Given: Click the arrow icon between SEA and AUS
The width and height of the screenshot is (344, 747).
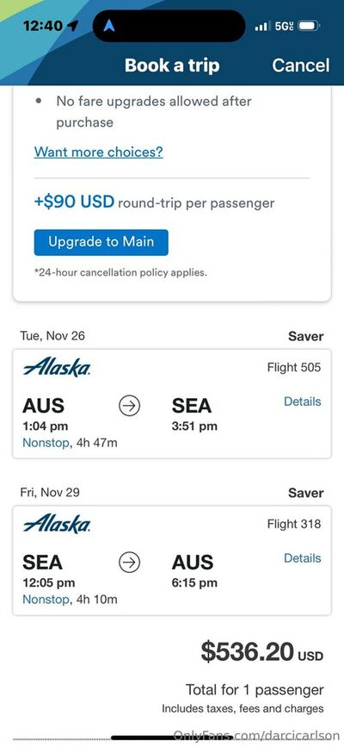Looking at the screenshot, I should click(x=129, y=563).
